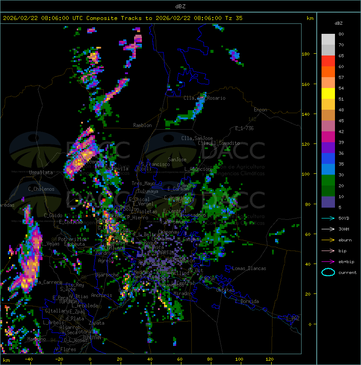Select the red swatch below 65 dBZ
Viewport: 361px width, 365px height.
point(328,61)
